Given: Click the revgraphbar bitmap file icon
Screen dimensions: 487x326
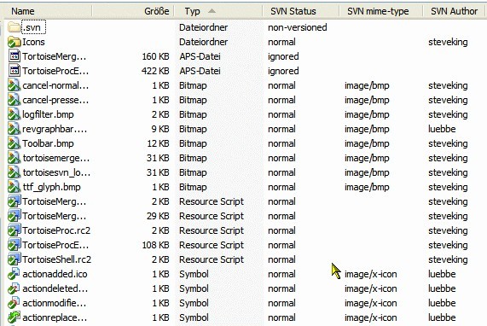Looking at the screenshot, I should [14, 129].
